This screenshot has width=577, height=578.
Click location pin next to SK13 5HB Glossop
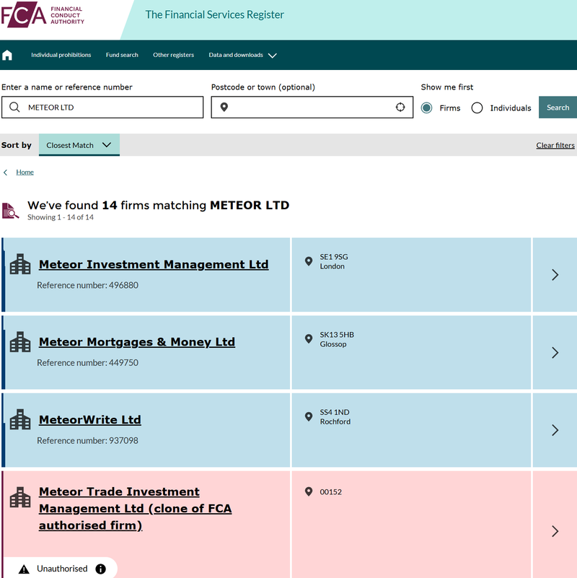coord(309,339)
